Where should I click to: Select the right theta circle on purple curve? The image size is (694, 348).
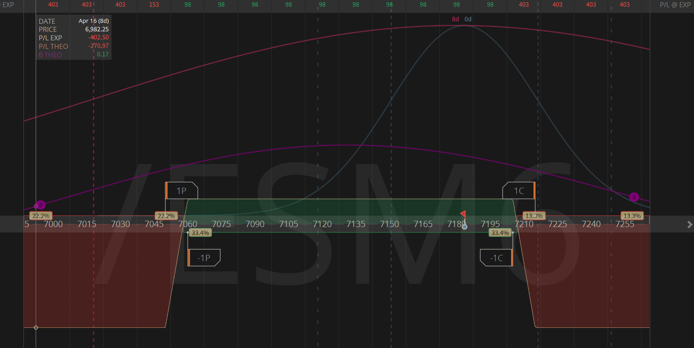(x=633, y=197)
